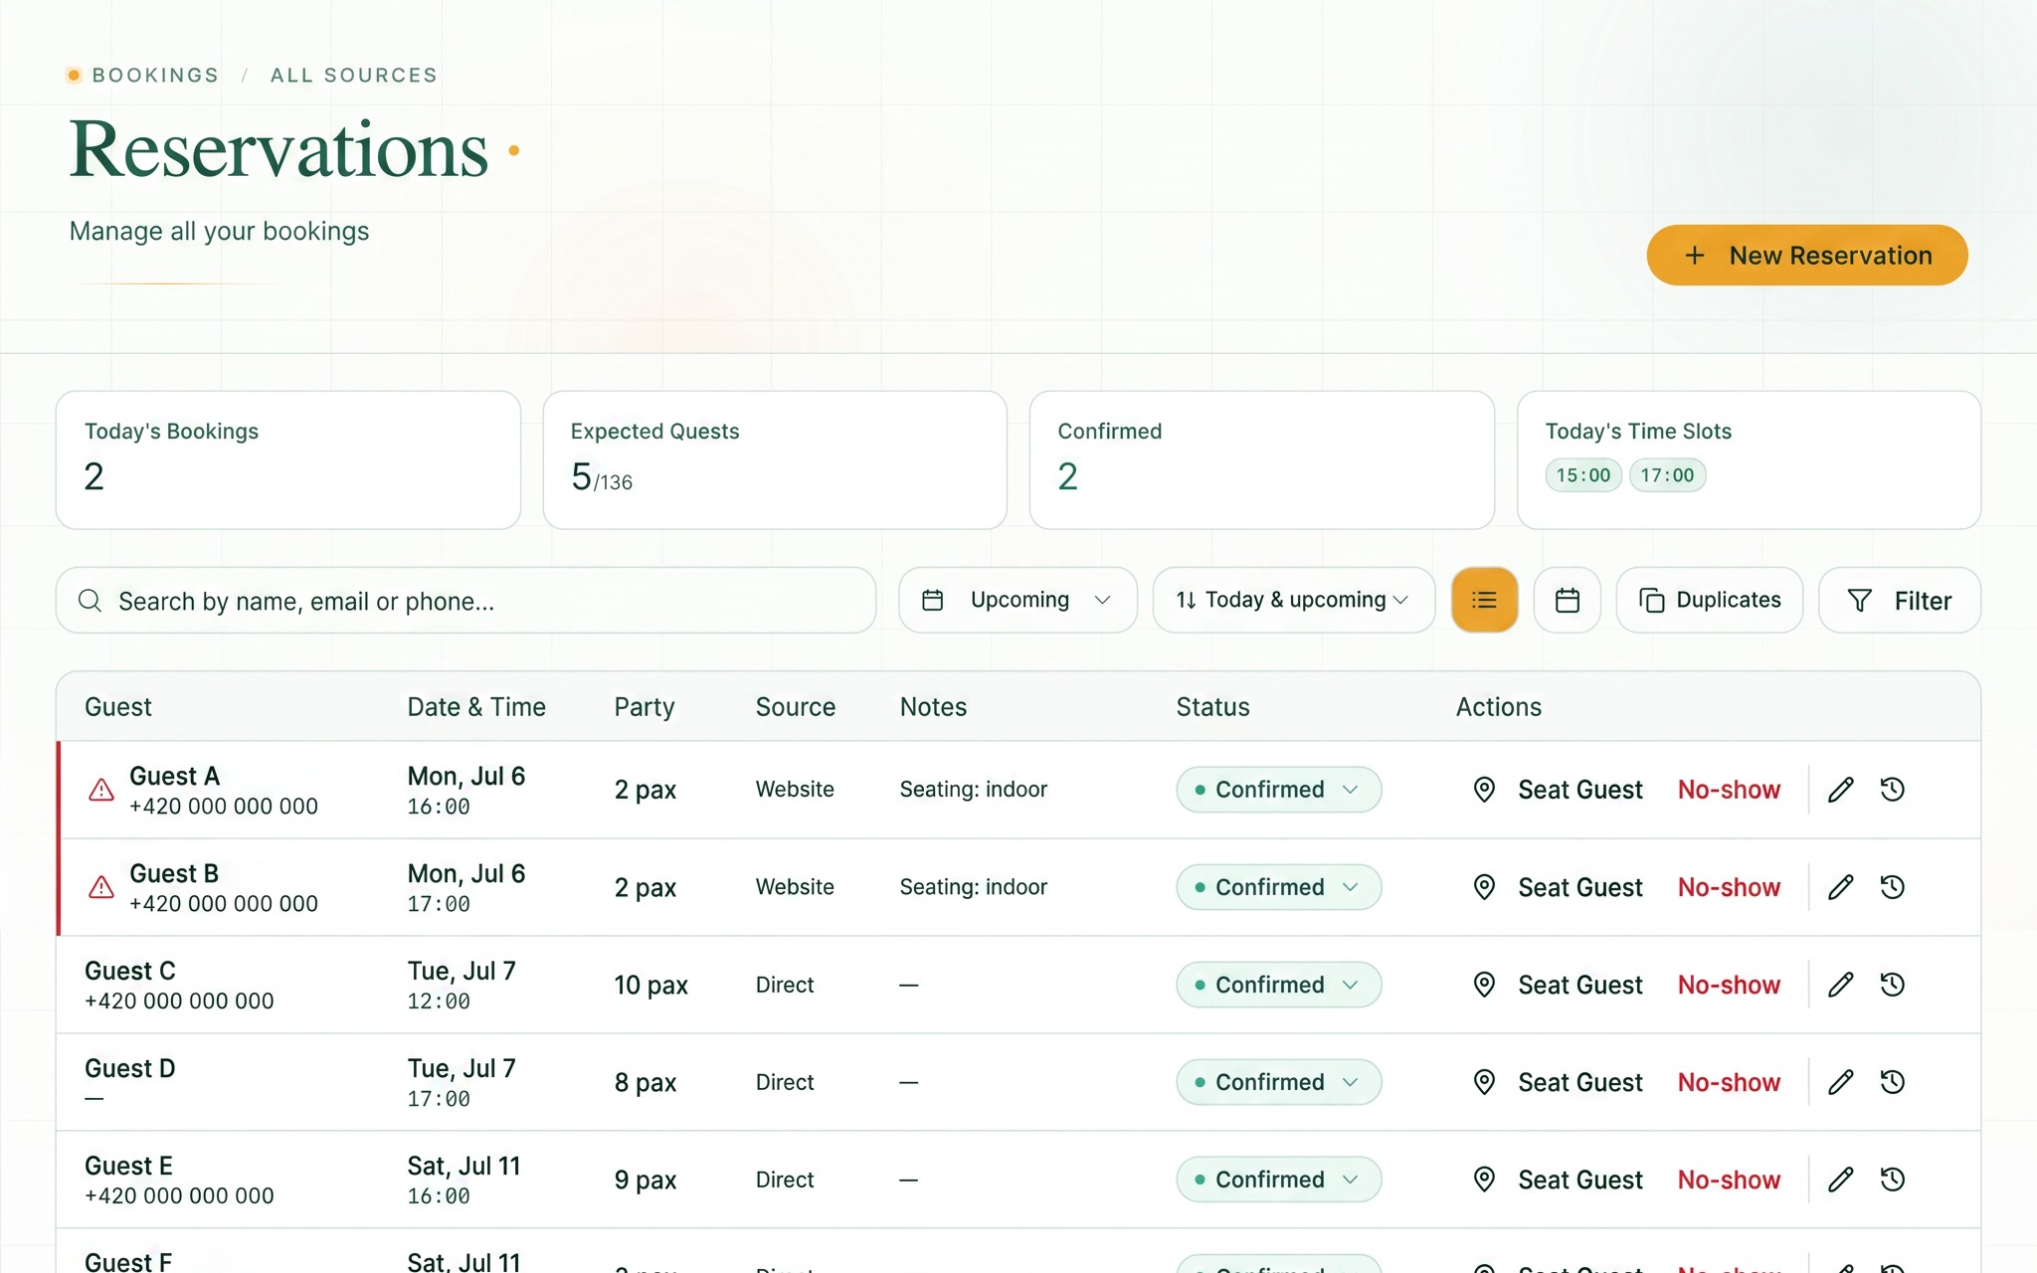Mark Guest D as No-show

click(1729, 1082)
